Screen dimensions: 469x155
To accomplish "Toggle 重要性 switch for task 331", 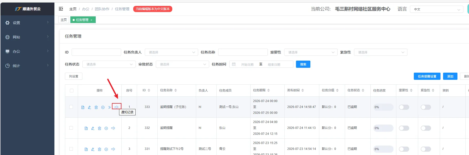I will [404, 149].
